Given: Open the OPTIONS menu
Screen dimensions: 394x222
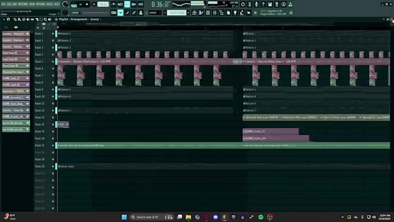Looking at the screenshot, I should 41,4.
